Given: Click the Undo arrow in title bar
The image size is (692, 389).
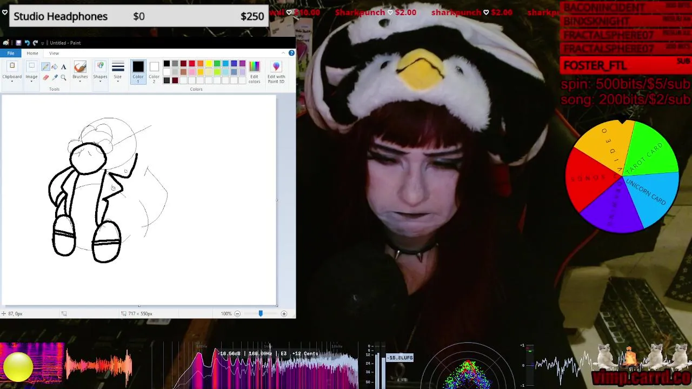Looking at the screenshot, I should point(27,43).
